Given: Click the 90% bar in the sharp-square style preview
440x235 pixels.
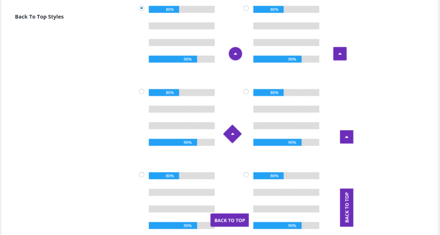Looking at the screenshot, I should tap(277, 143).
